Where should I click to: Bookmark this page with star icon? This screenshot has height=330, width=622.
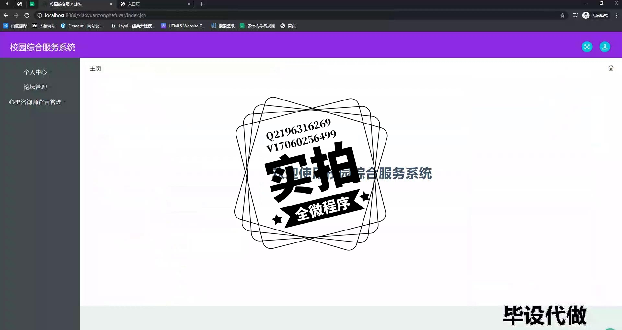pos(562,15)
